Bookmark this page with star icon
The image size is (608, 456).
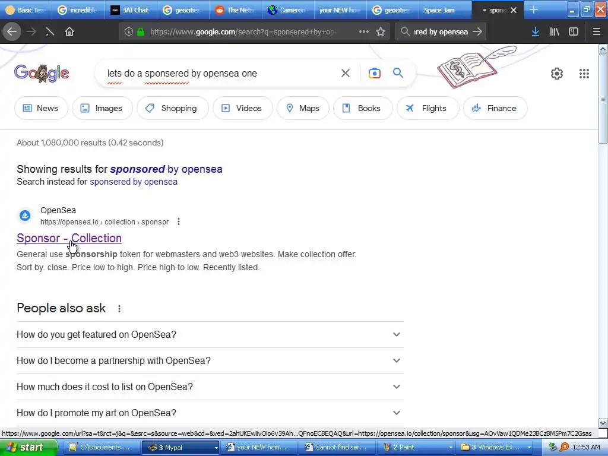tap(381, 31)
